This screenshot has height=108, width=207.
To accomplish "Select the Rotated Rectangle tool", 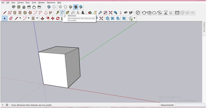I will (x=20, y=13).
